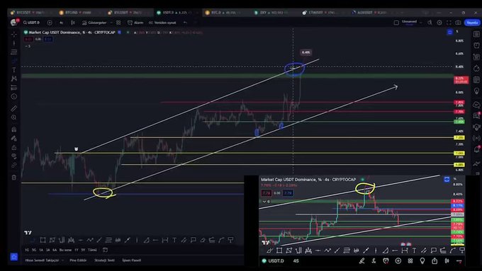Open the Göstergeler indicators menu
Viewport: 482px width, 271px height.
coord(94,23)
